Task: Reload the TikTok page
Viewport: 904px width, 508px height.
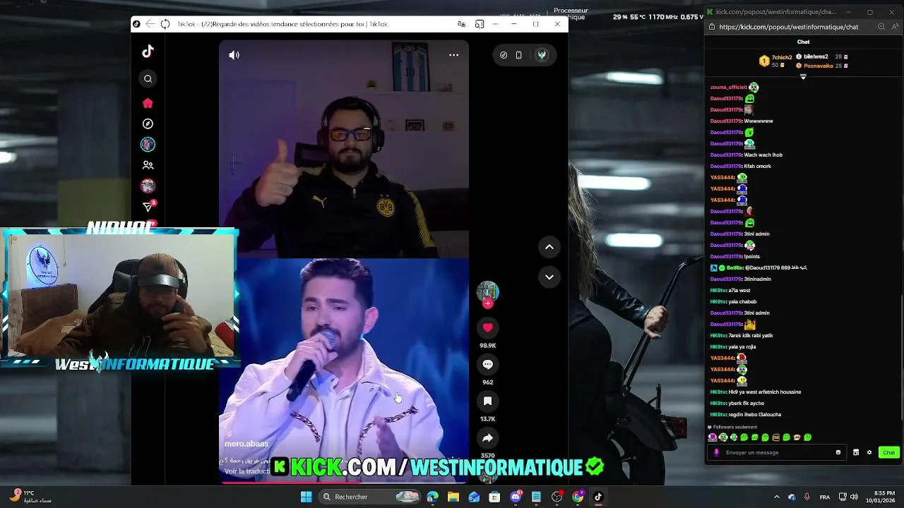Action: [x=165, y=24]
